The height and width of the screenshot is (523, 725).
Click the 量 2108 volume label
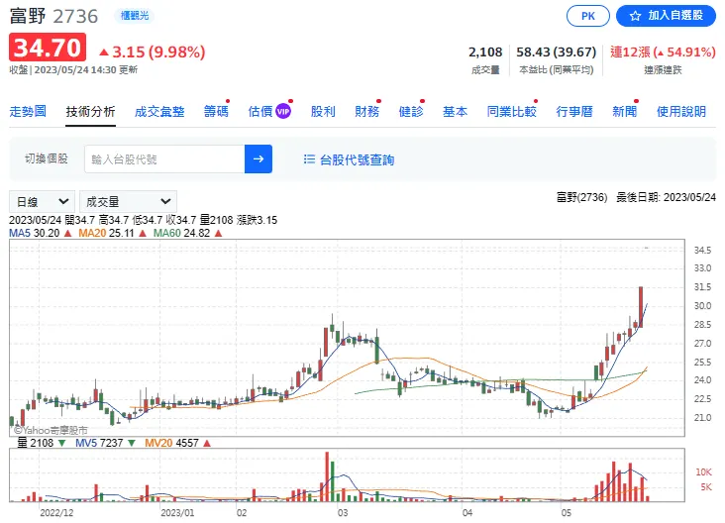42,443
